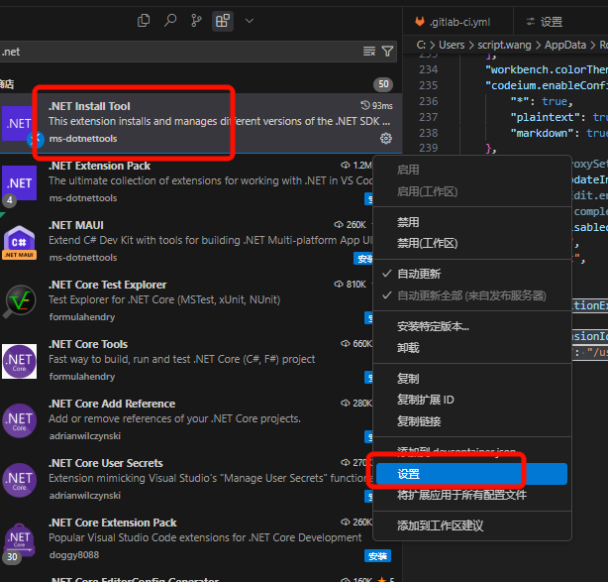
Task: Click the .NET Core User Secrets icon
Action: click(20, 480)
